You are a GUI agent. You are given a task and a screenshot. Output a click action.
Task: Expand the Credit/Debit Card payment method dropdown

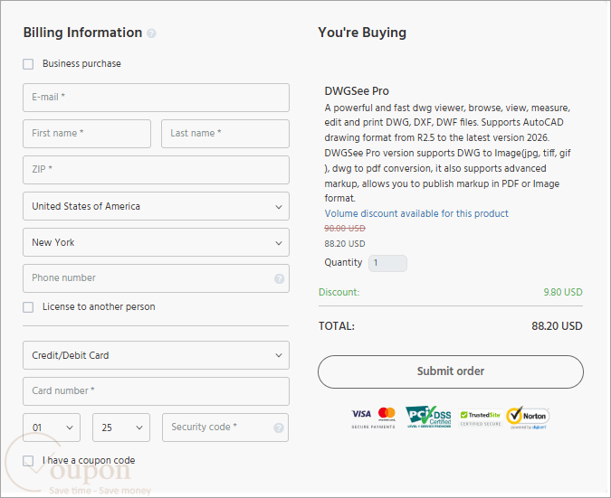156,355
